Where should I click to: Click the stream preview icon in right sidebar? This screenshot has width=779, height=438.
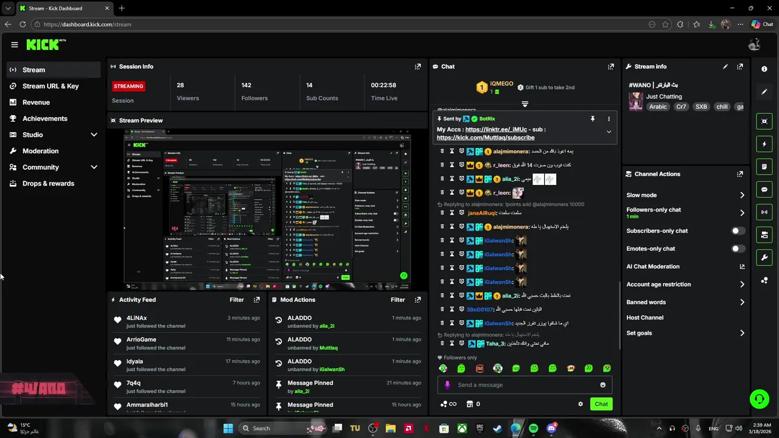[x=764, y=121]
